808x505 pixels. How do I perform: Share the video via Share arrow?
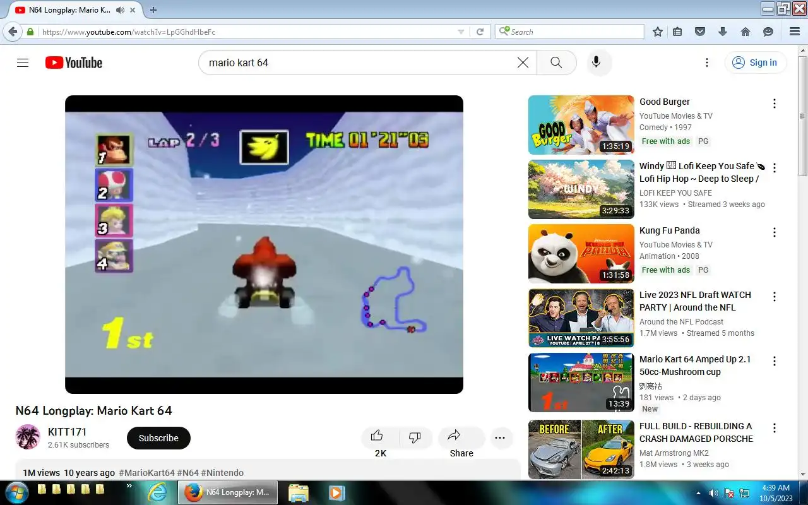coord(461,437)
